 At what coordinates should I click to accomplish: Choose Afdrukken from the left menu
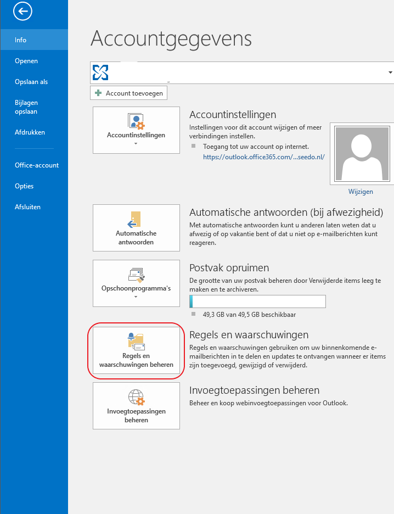(x=30, y=132)
